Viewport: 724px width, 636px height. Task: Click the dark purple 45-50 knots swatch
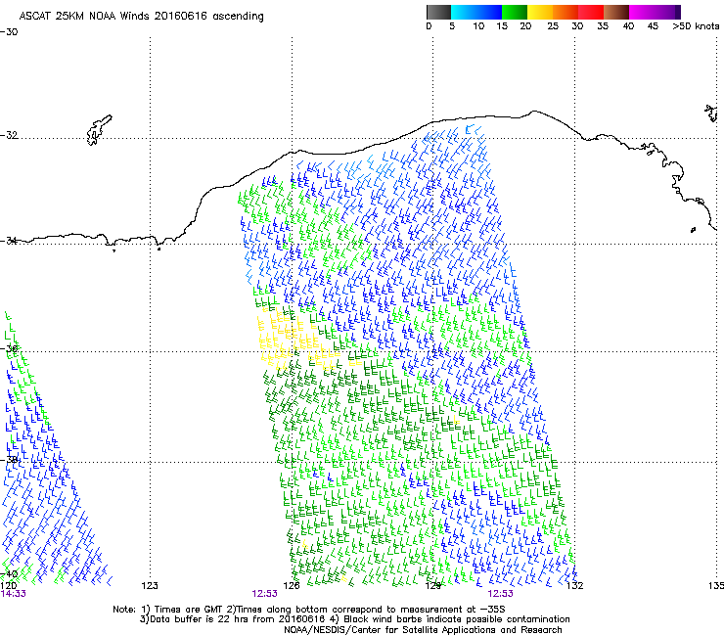click(667, 12)
